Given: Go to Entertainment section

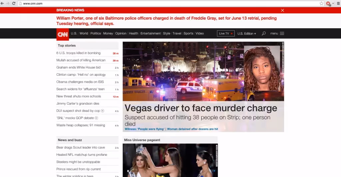Looking at the screenshot, I should tap(151, 34).
